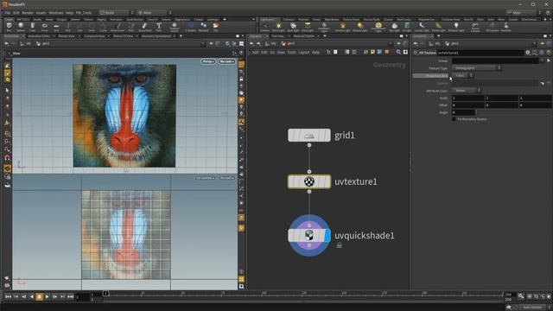The width and height of the screenshot is (553, 311).
Task: Click the uvquickshade1 node
Action: click(309, 236)
